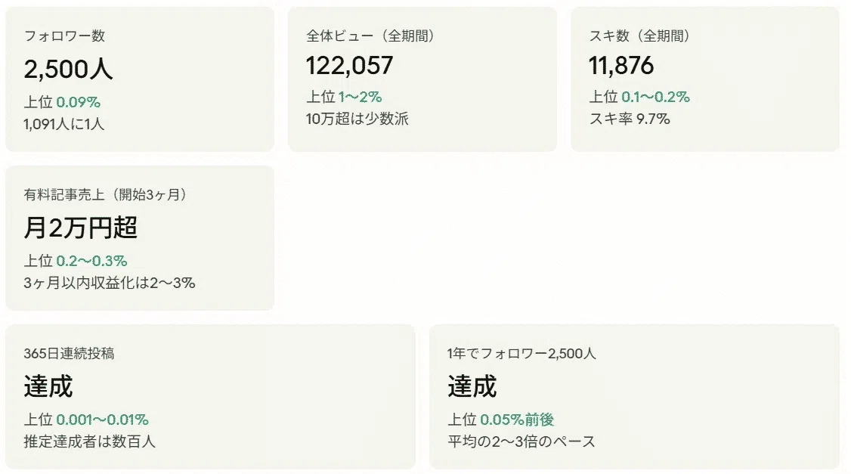Click the 月2万円超 sales figure
The height and width of the screenshot is (474, 851).
coord(80,228)
